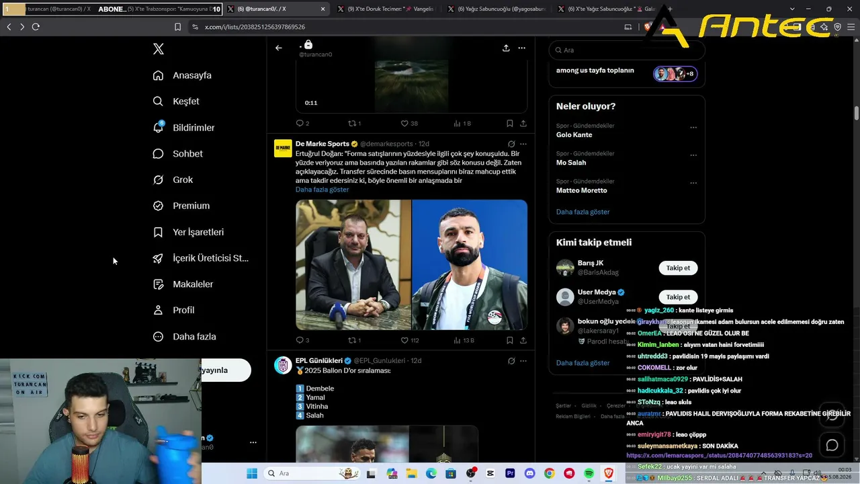
Task: Open Spotify from the taskbar
Action: pyautogui.click(x=589, y=474)
